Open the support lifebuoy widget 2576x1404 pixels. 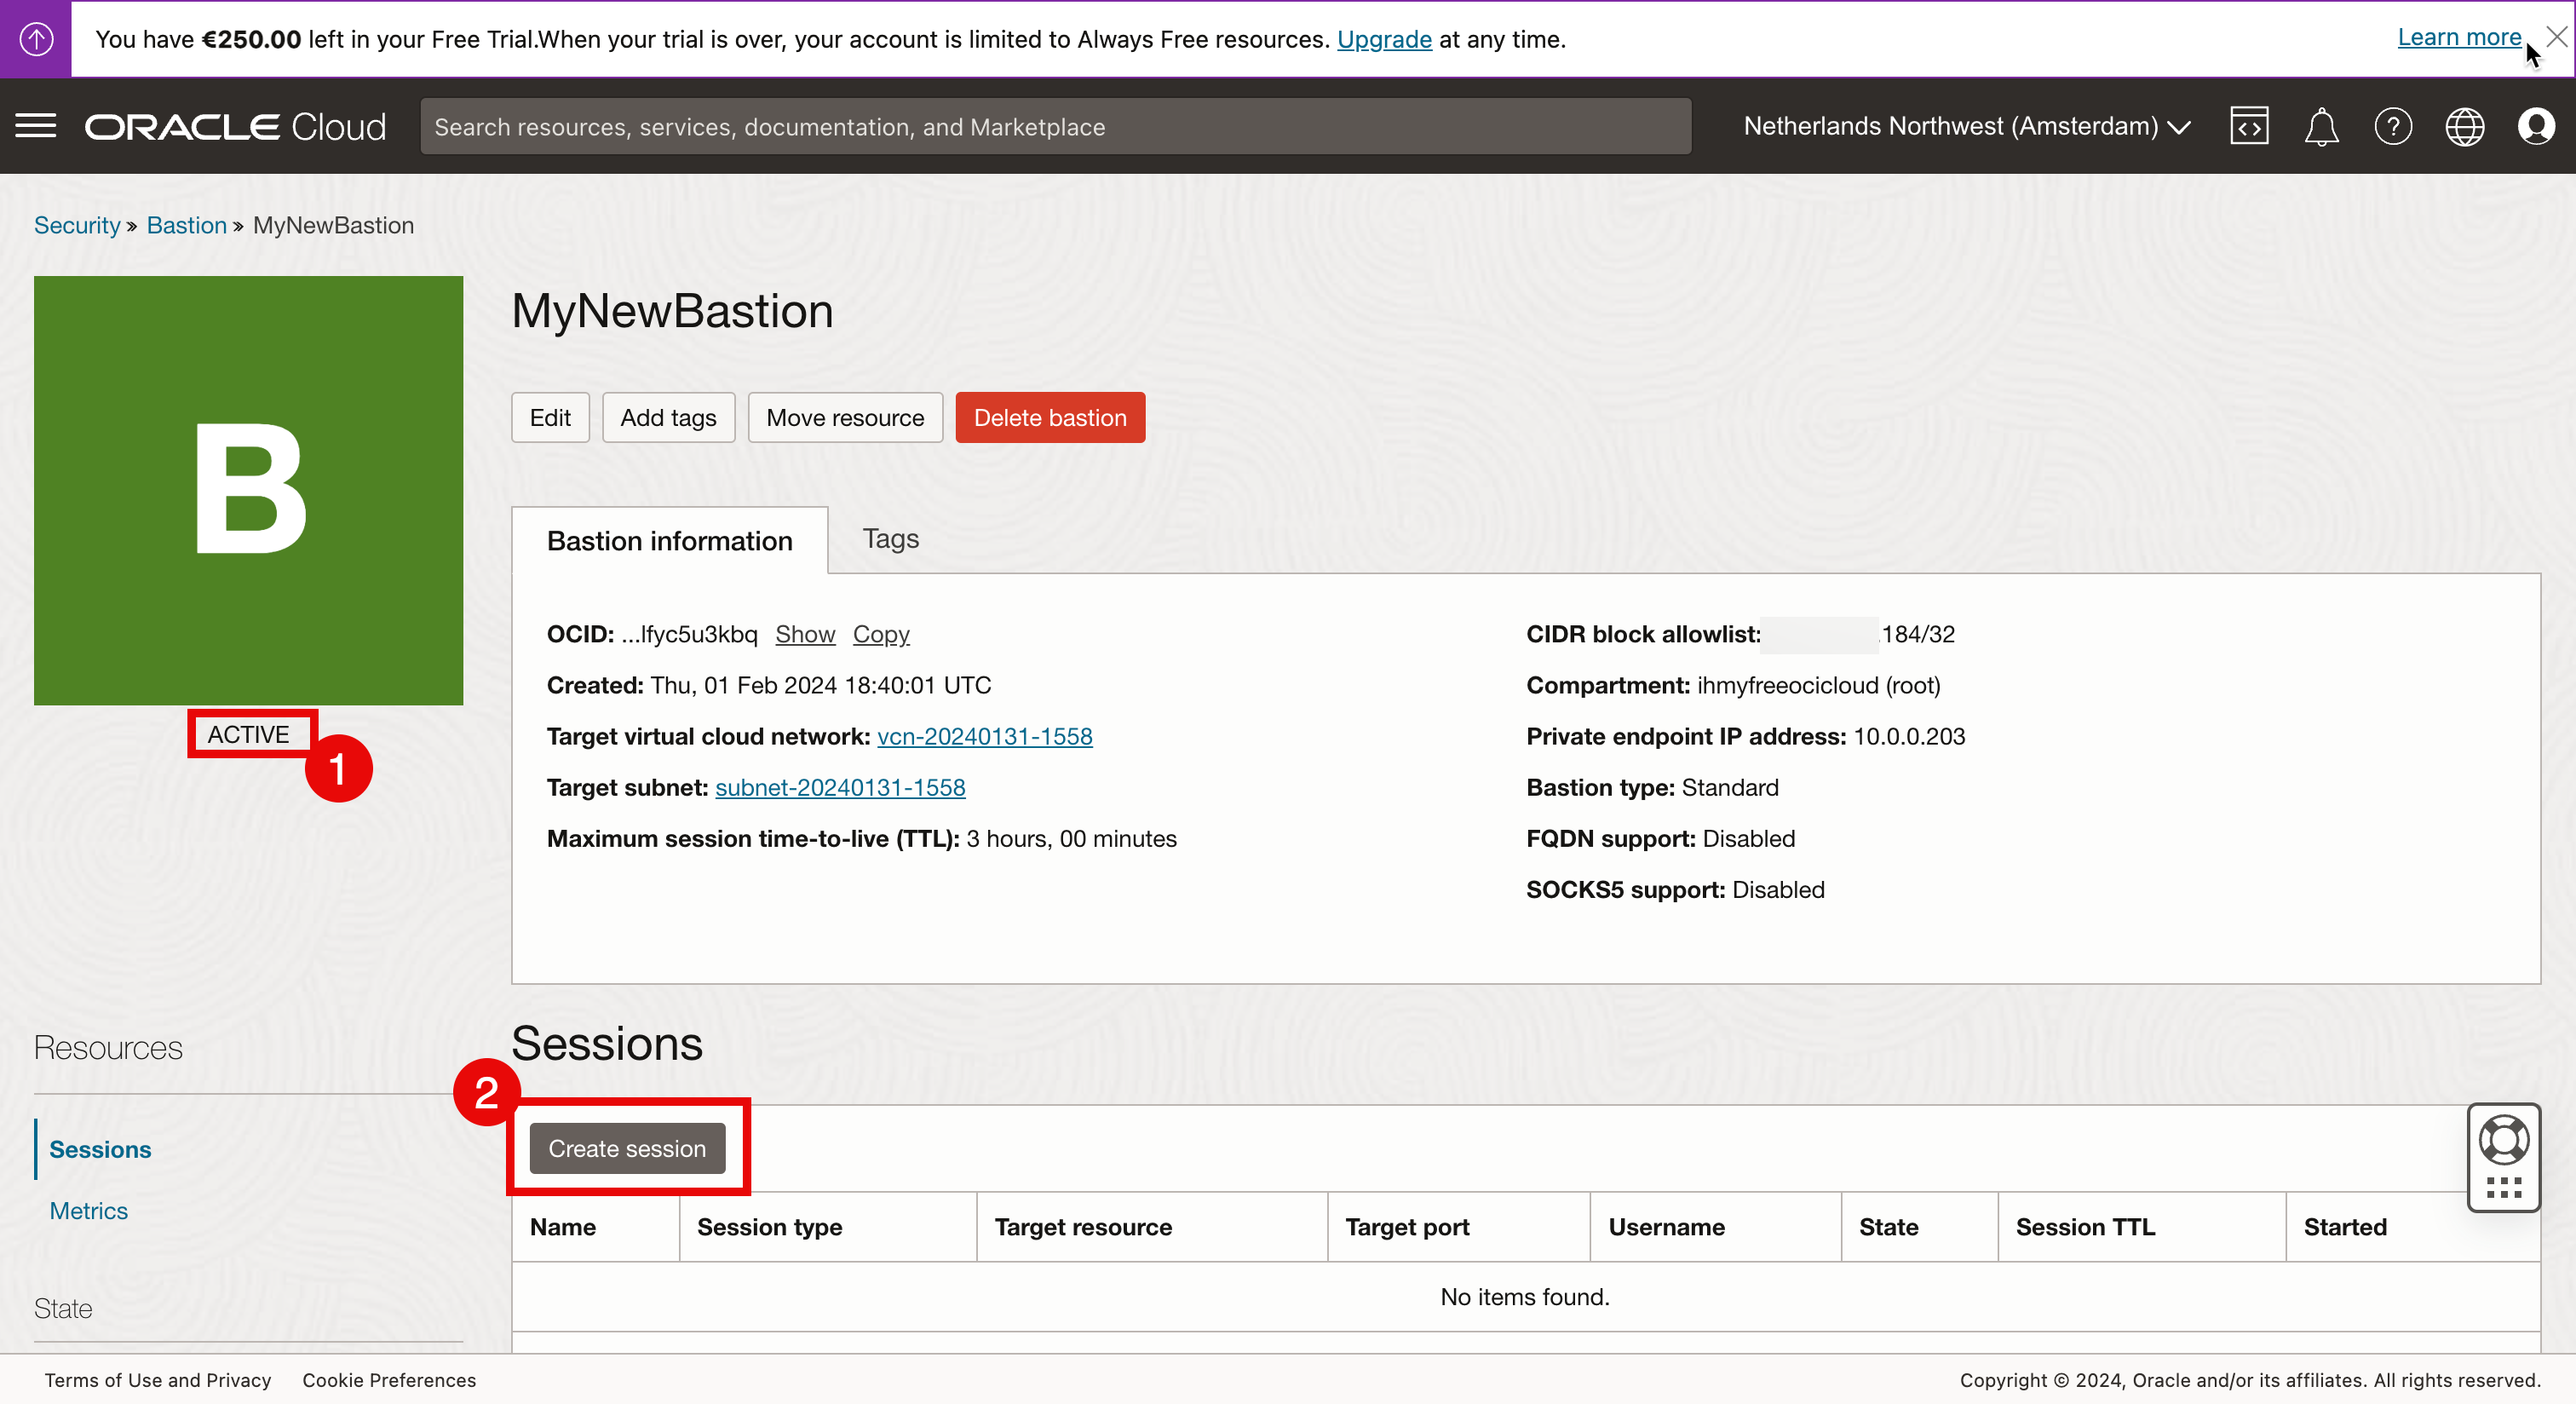pyautogui.click(x=2503, y=1140)
